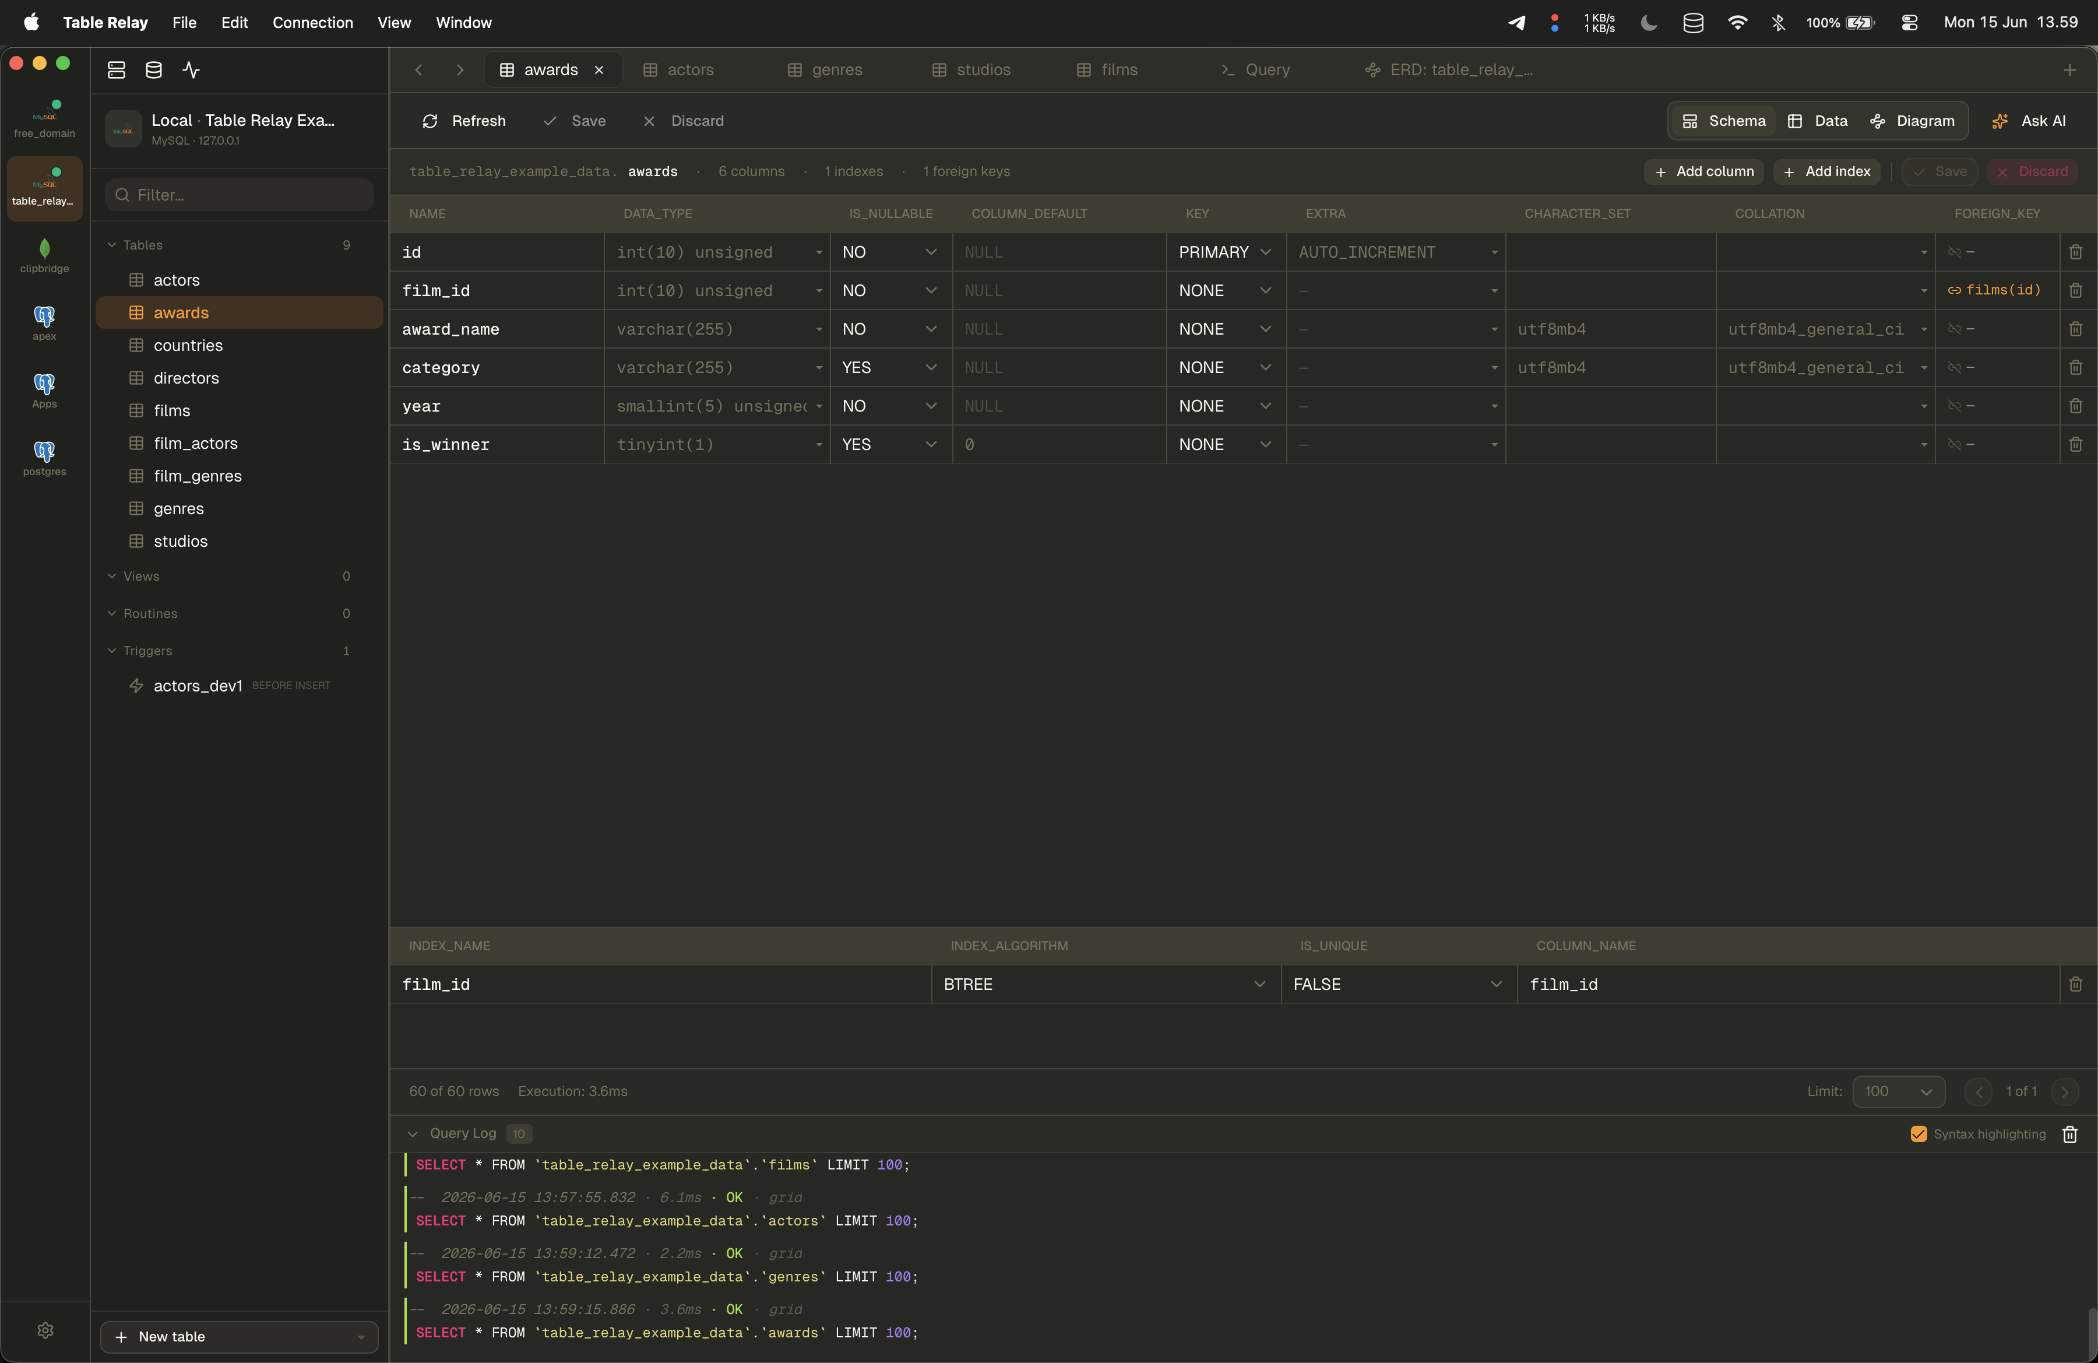The image size is (2098, 1363).
Task: Click the Refresh button
Action: point(464,121)
